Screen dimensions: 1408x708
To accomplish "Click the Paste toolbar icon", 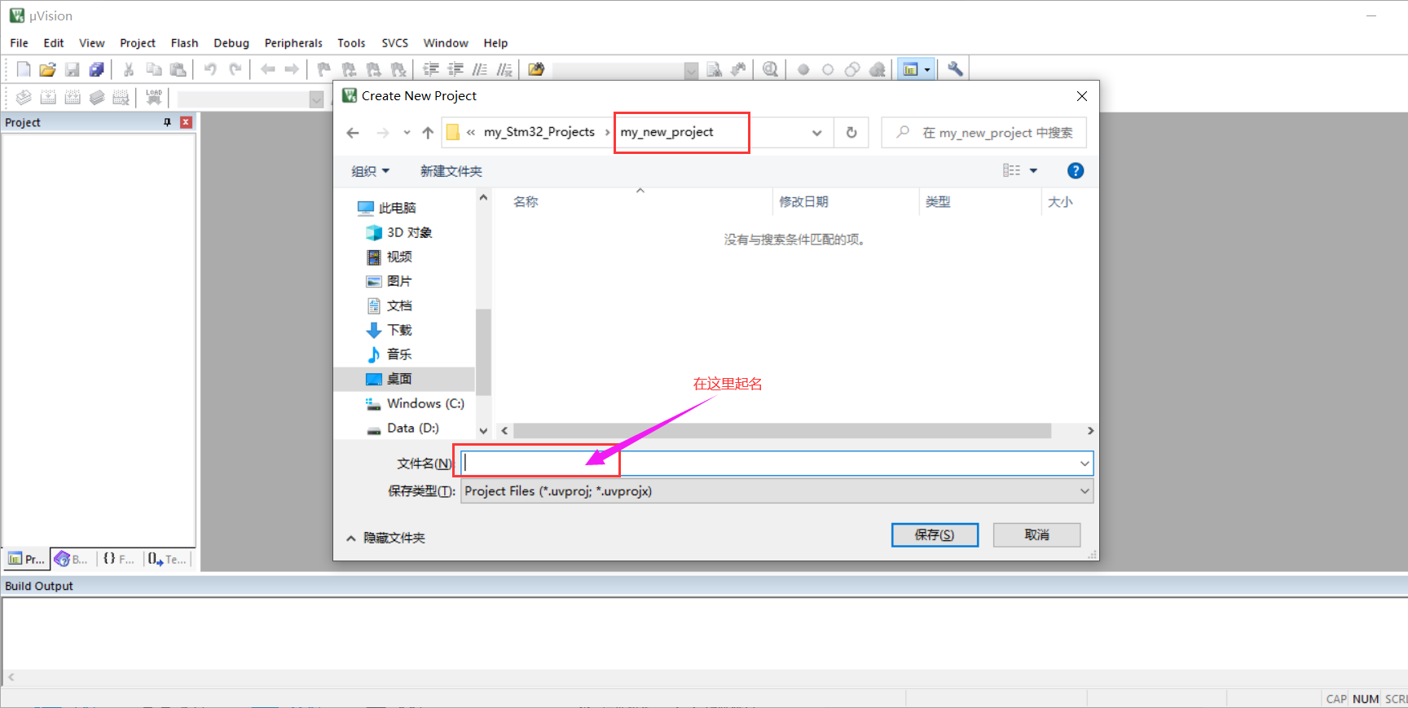I will click(x=178, y=69).
